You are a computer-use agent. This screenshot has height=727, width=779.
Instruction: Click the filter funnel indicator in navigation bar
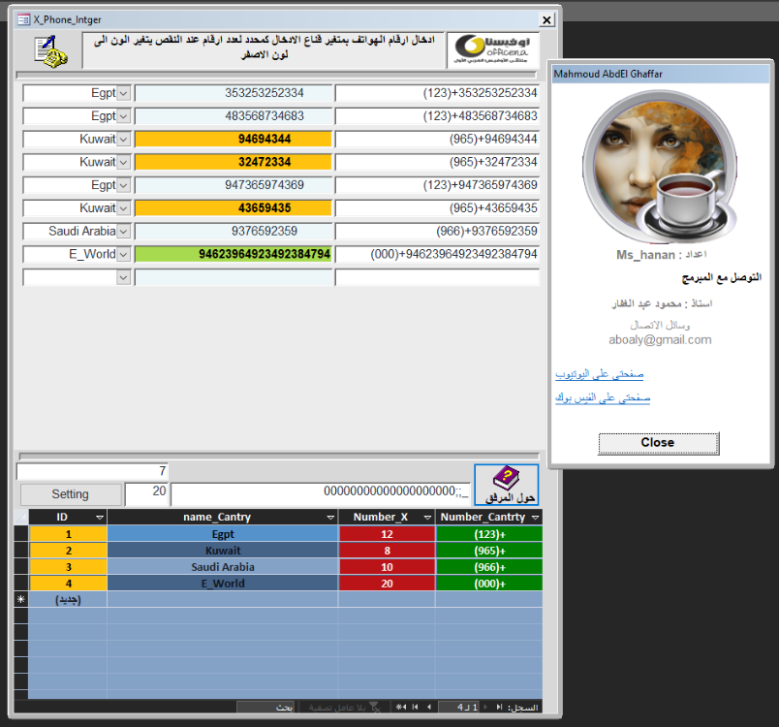375,708
